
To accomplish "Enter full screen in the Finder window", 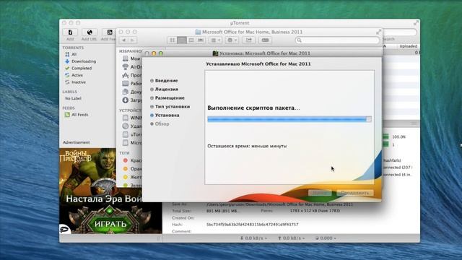I will coord(378,32).
